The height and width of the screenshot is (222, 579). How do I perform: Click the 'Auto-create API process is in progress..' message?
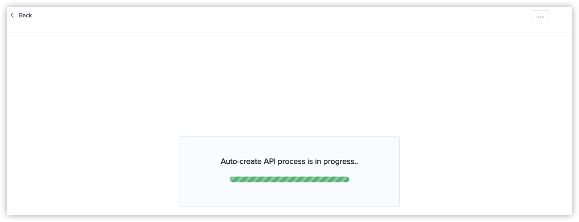pos(289,161)
